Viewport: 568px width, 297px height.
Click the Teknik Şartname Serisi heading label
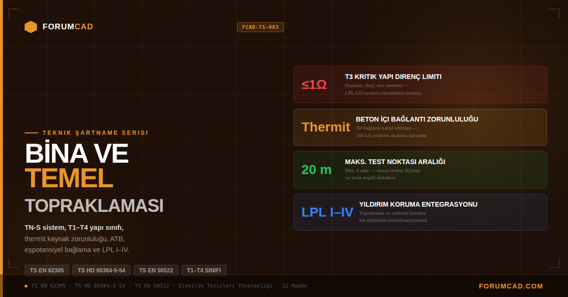pyautogui.click(x=95, y=133)
